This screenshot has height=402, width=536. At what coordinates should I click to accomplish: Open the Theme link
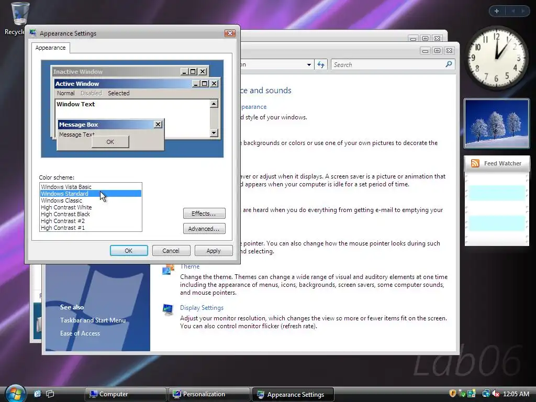[x=189, y=266]
